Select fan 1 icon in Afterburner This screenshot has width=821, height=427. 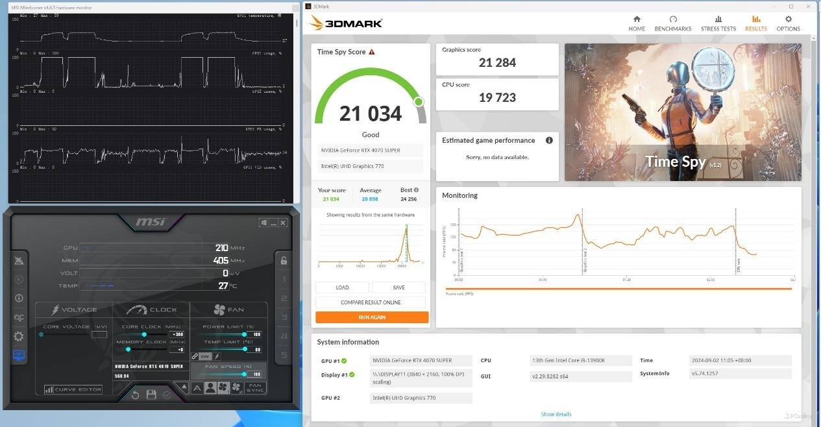click(223, 388)
